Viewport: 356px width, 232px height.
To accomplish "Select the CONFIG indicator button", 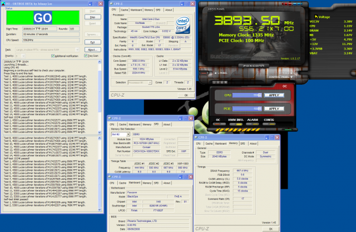I will (x=269, y=124).
